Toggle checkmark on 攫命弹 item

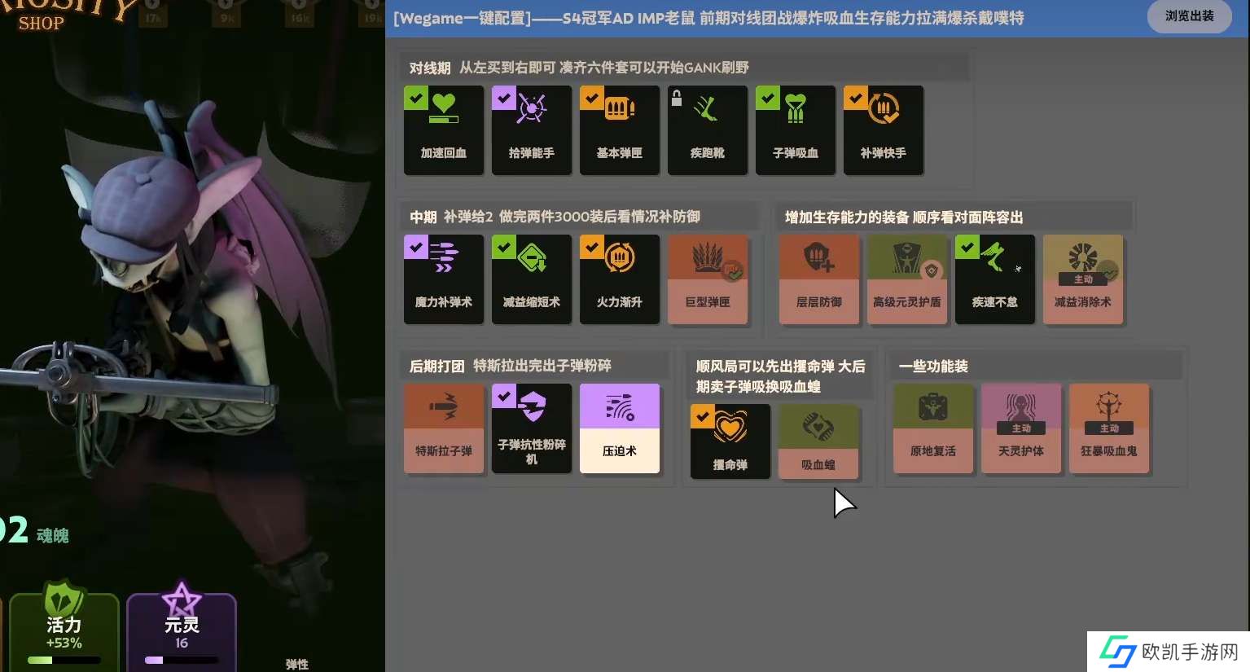702,416
